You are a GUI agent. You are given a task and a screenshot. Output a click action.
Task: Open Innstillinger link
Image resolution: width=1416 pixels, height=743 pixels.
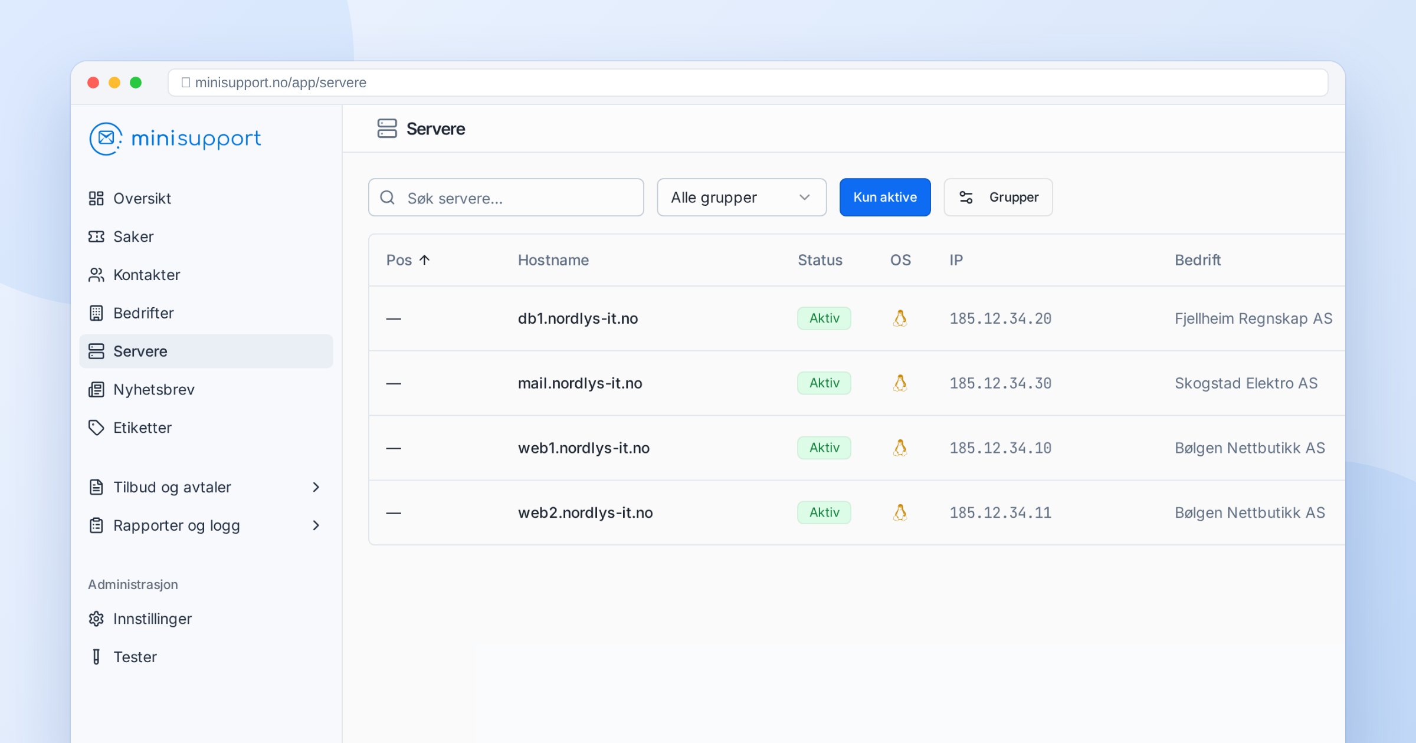point(206,619)
